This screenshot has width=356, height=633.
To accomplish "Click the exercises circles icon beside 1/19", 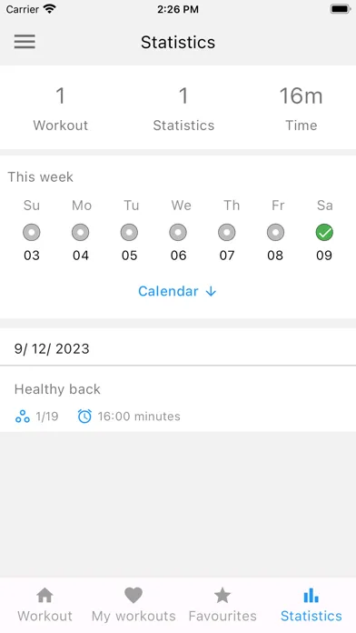I will (23, 417).
